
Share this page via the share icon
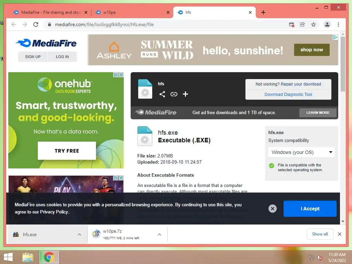click(302, 24)
